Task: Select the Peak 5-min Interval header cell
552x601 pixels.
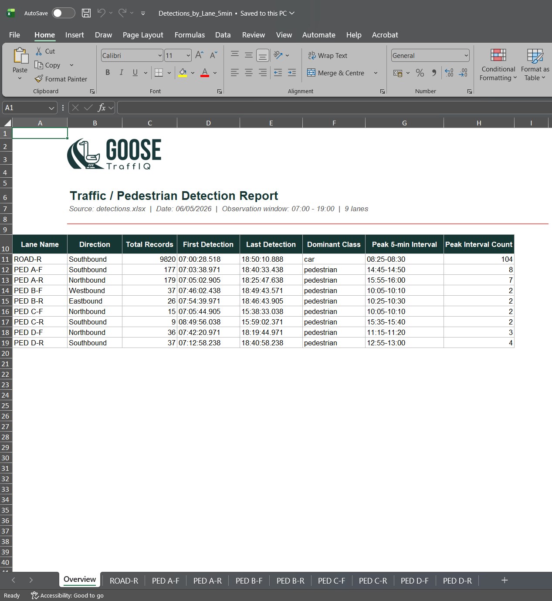Action: (x=404, y=244)
